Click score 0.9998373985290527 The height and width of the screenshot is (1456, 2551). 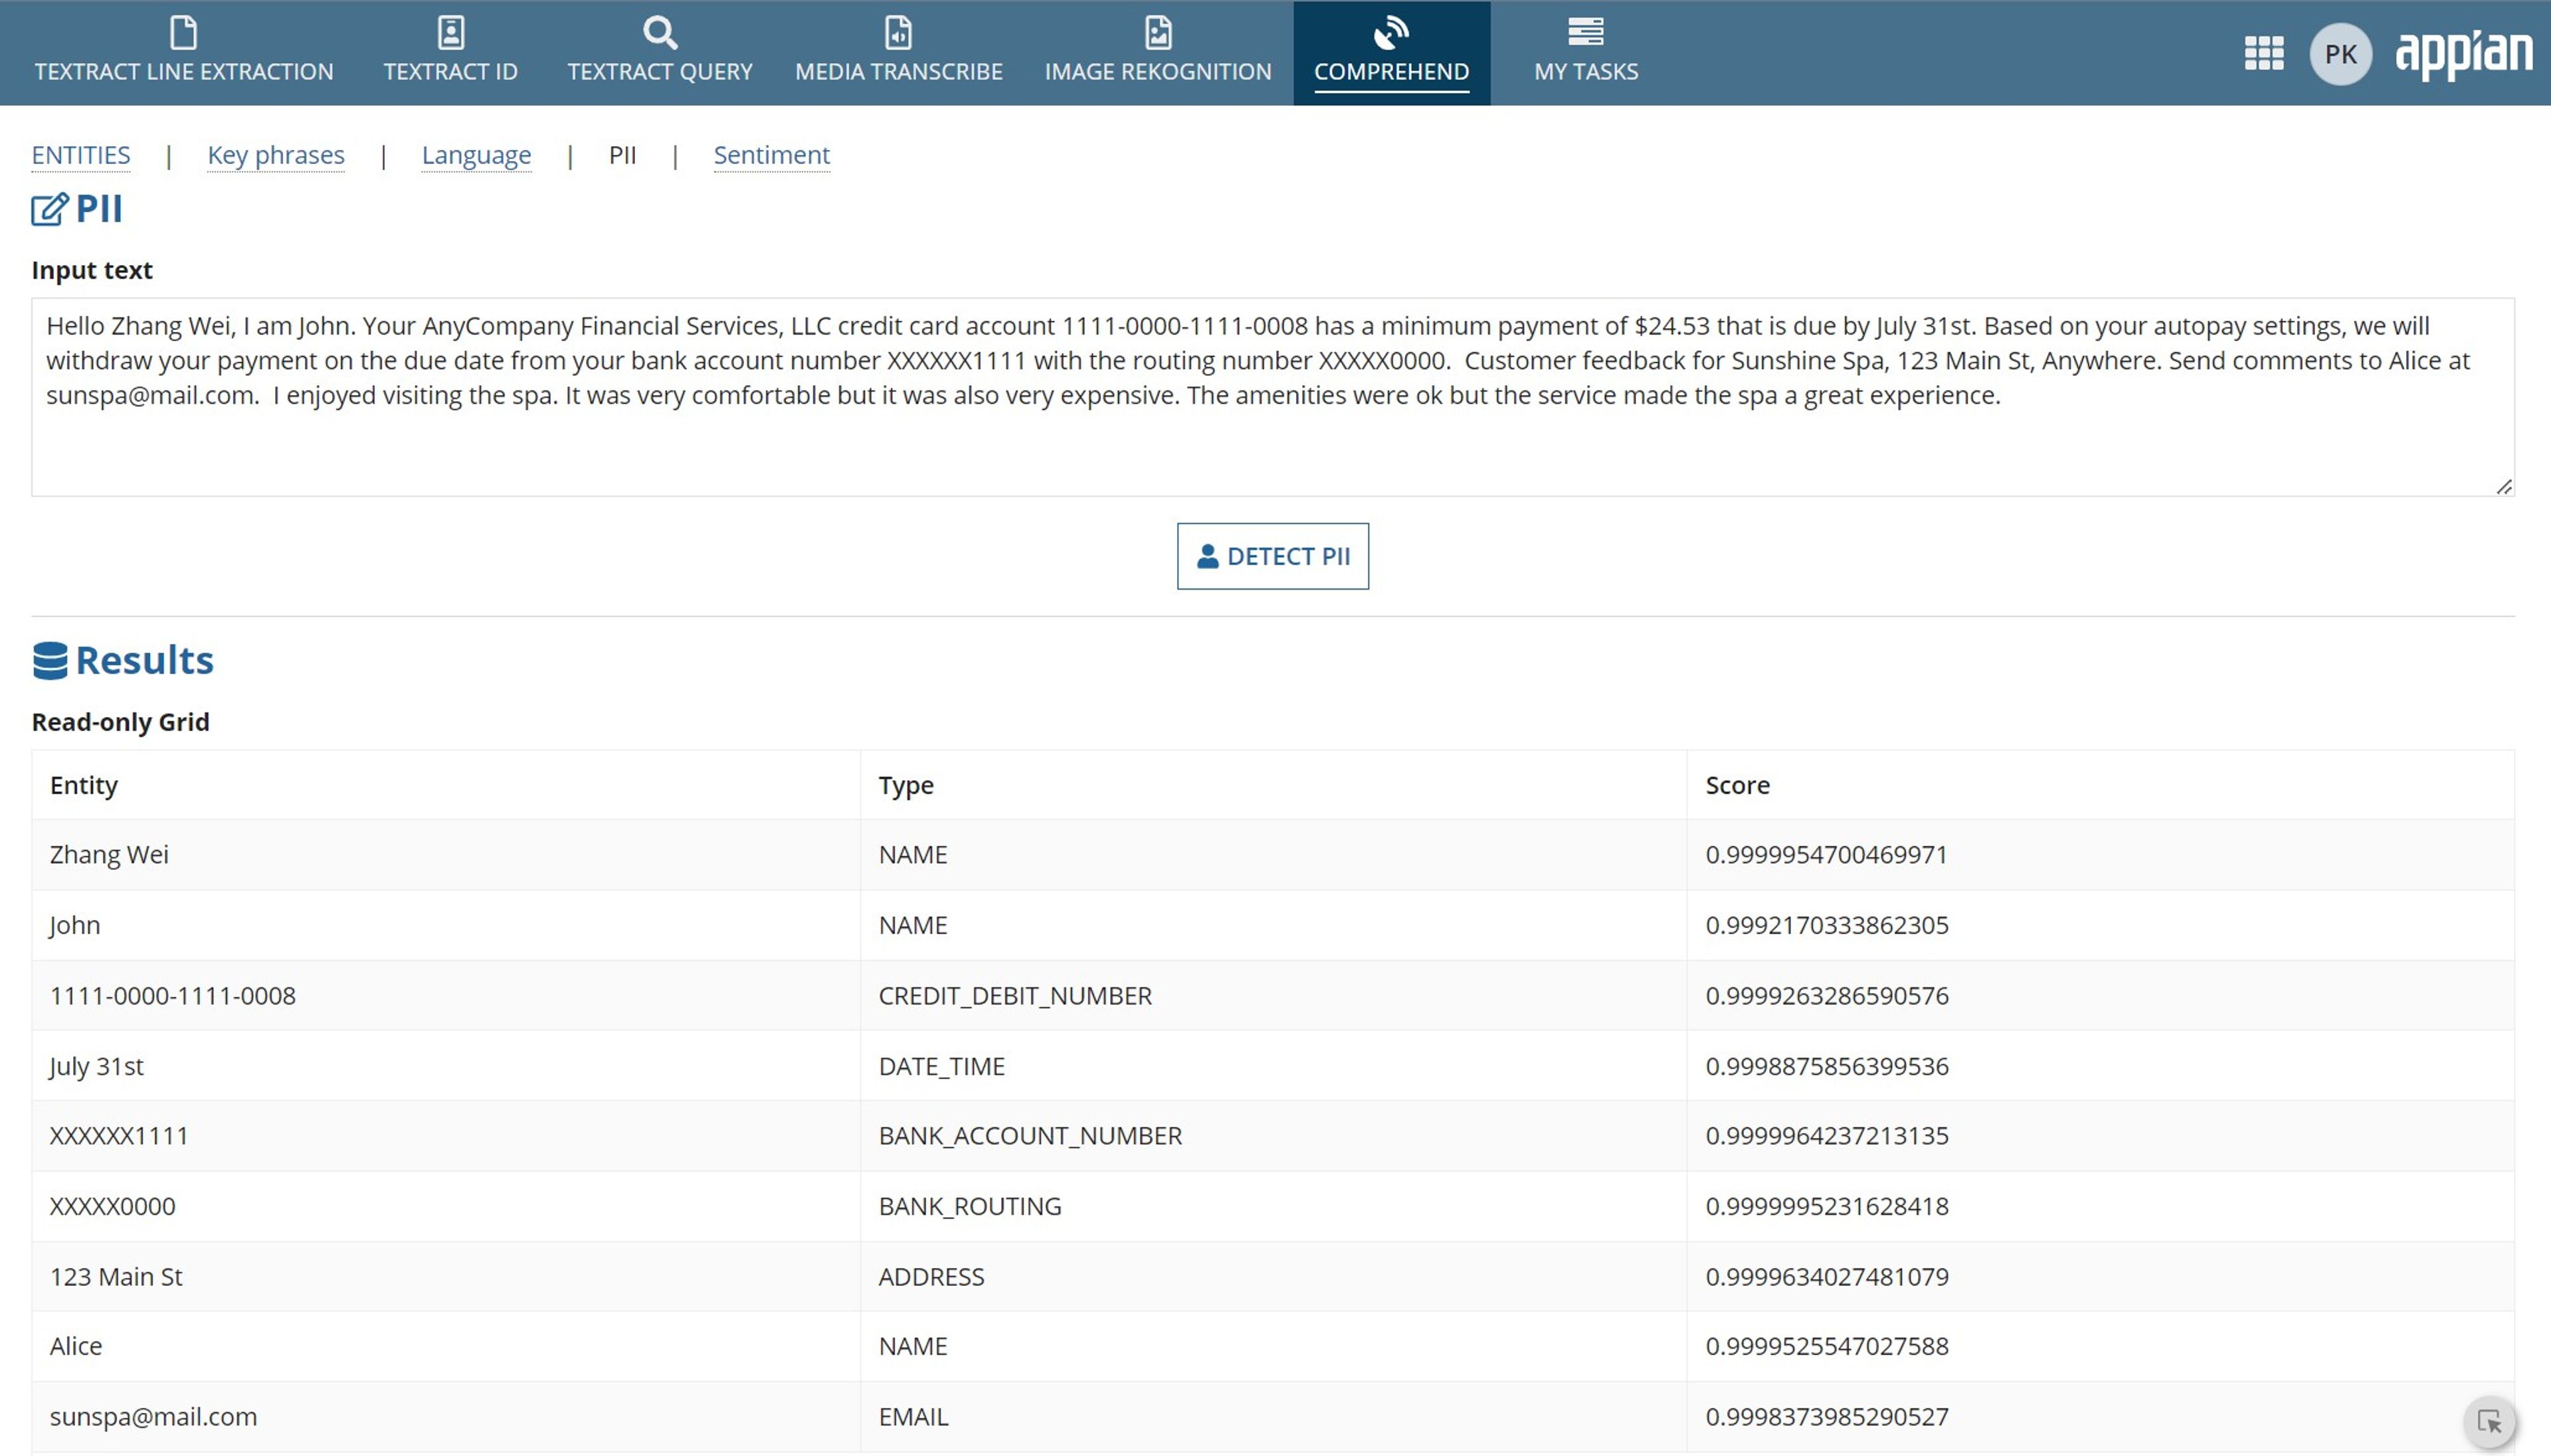(1827, 1417)
